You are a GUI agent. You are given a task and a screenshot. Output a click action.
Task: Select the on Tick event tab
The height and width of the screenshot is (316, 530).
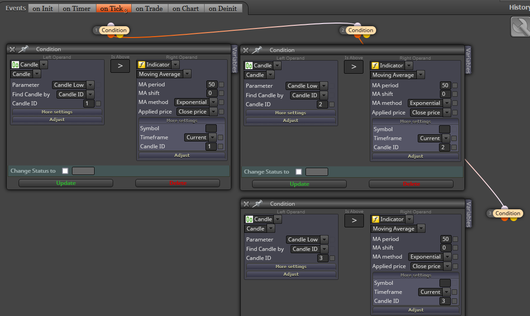tap(114, 9)
